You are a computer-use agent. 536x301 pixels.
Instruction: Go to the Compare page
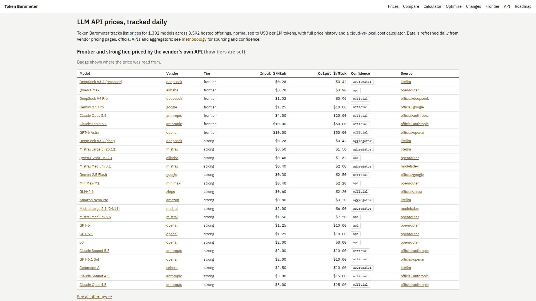coord(411,6)
